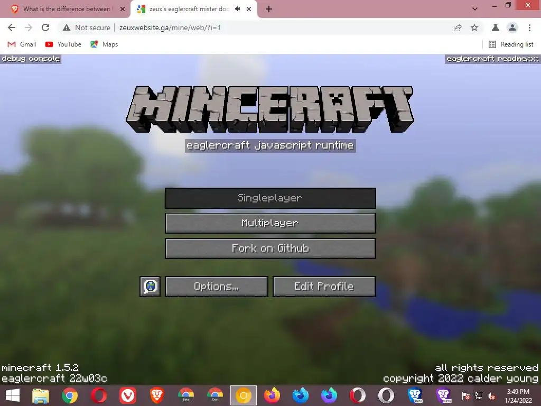The image size is (541, 406).
Task: Click the Not secure warning icon
Action: [x=67, y=27]
